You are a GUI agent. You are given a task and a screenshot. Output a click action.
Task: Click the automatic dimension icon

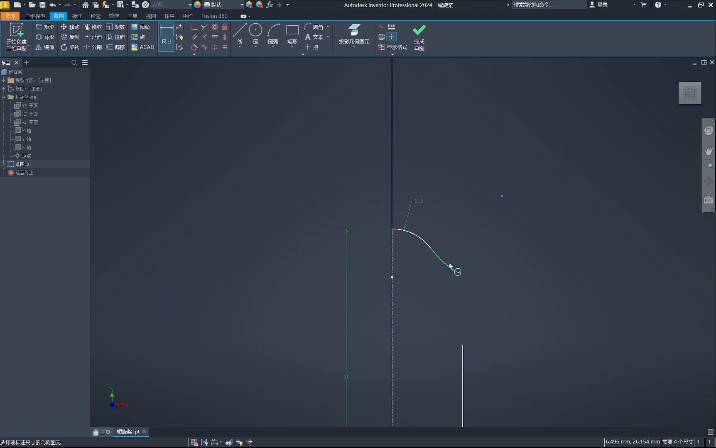180,27
